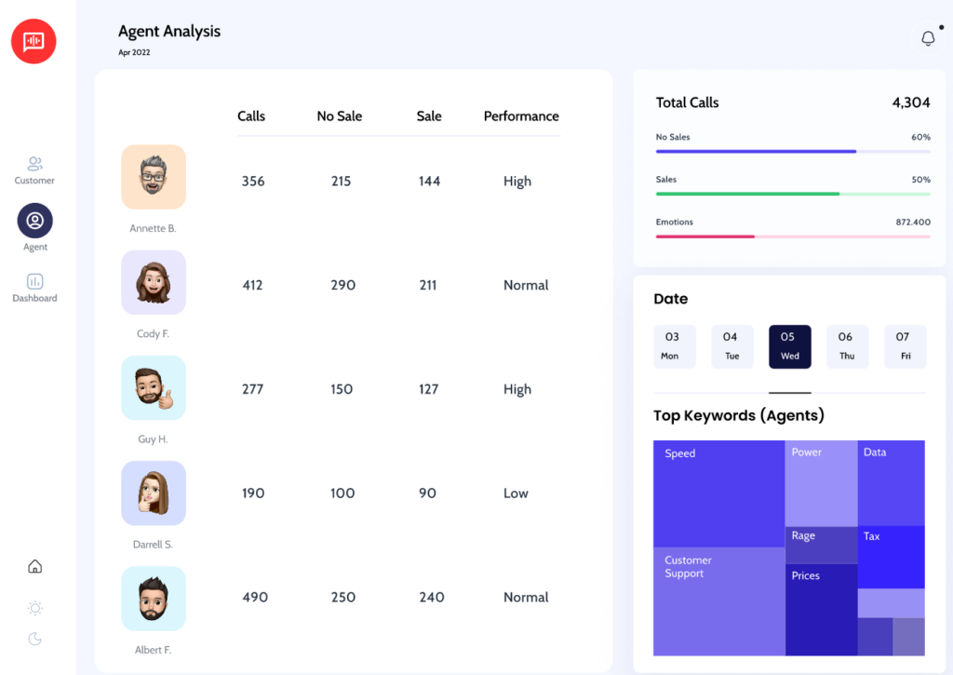Screen dimensions: 953x675
Task: Switch to dark mode moon icon
Action: pos(34,639)
